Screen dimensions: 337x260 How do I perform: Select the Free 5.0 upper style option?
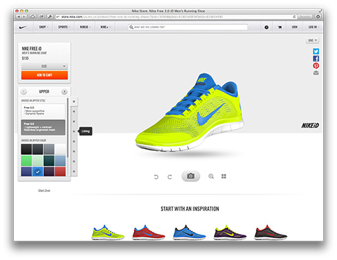(43, 110)
